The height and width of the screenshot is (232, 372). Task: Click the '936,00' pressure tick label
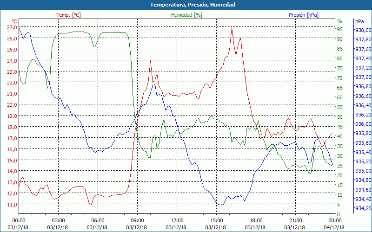tap(362, 124)
